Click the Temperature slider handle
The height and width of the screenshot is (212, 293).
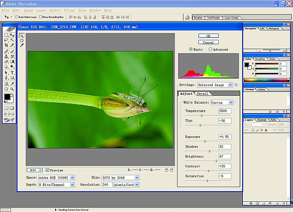point(202,115)
